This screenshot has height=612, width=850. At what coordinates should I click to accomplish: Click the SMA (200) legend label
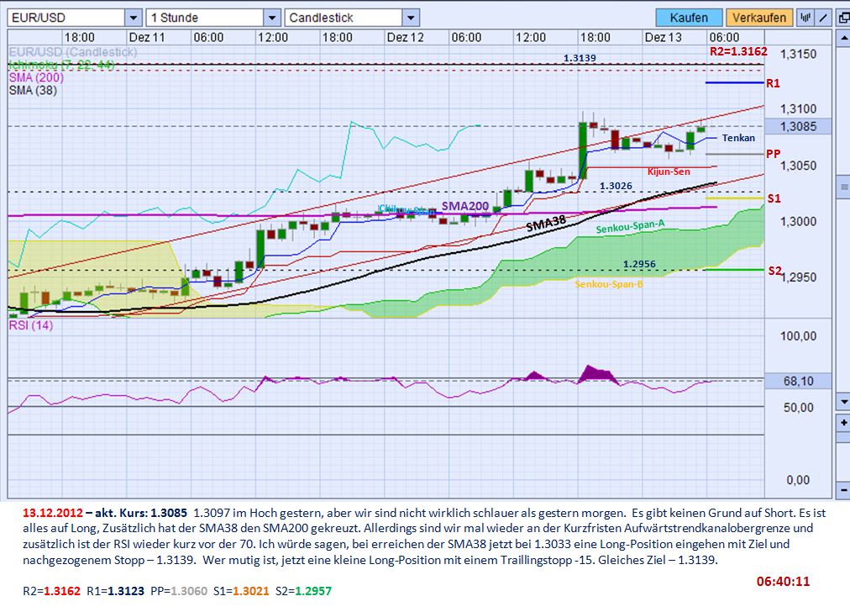point(36,77)
